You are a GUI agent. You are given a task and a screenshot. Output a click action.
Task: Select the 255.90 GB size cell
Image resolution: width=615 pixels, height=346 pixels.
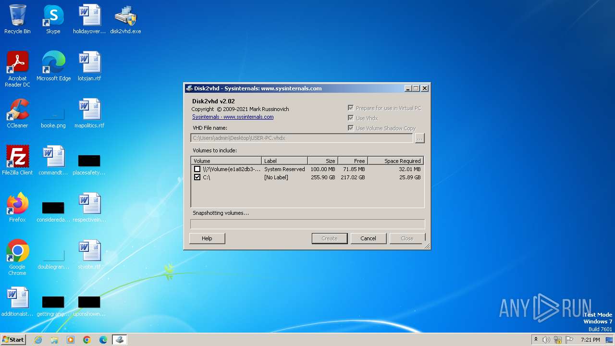[x=323, y=177]
